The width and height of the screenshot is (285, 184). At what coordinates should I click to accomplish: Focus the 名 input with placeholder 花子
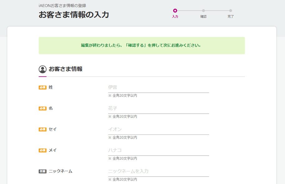pos(158,109)
